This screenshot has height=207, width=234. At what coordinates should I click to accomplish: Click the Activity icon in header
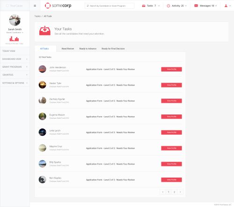168,6
